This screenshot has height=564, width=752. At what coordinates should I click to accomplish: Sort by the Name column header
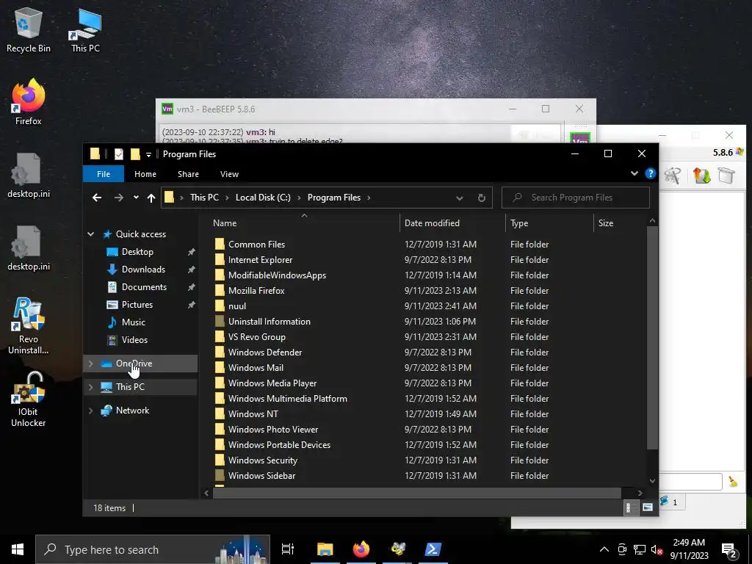(304, 223)
